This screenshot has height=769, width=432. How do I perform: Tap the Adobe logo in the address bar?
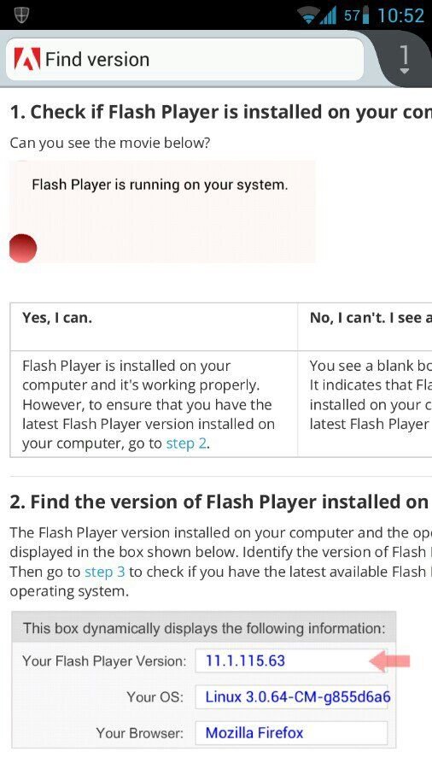27,60
